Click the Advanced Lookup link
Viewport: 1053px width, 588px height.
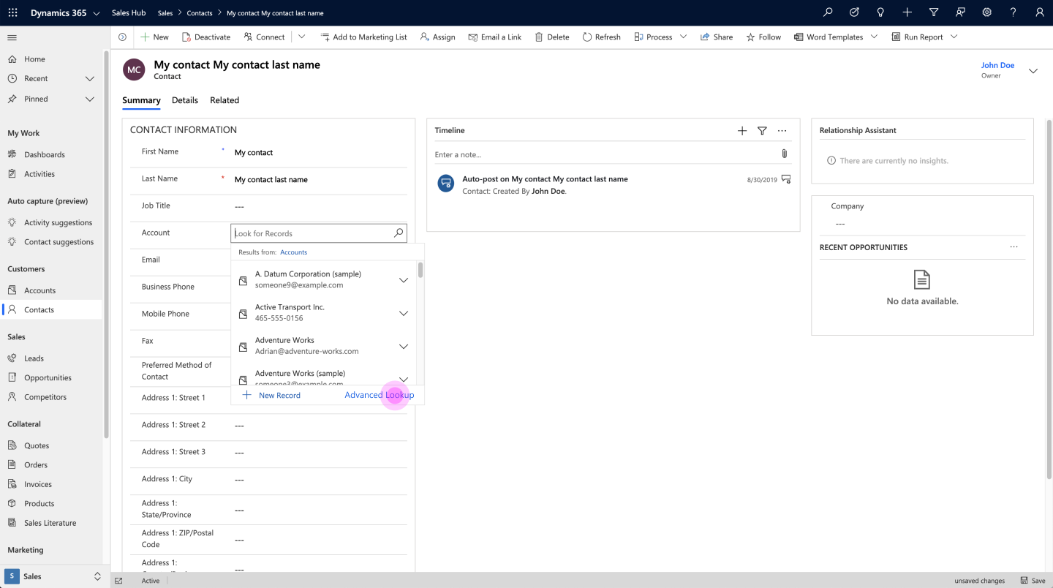tap(379, 395)
